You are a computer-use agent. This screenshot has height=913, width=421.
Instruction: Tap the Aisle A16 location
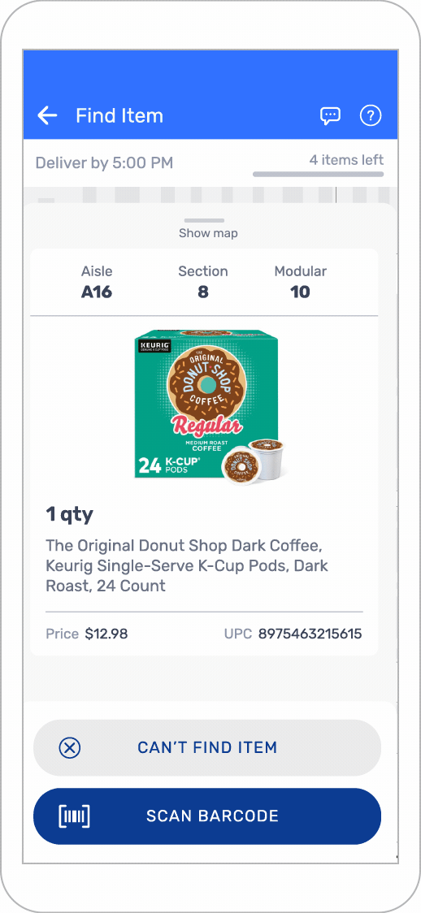97,282
